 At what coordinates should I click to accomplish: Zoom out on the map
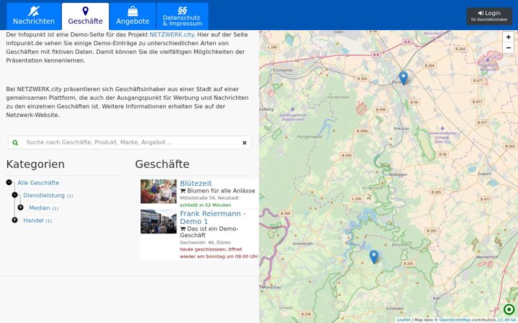click(x=509, y=48)
